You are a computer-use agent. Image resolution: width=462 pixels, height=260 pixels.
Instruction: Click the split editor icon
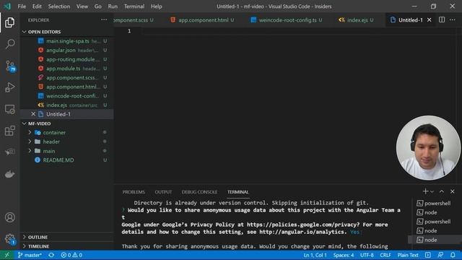(442, 19)
